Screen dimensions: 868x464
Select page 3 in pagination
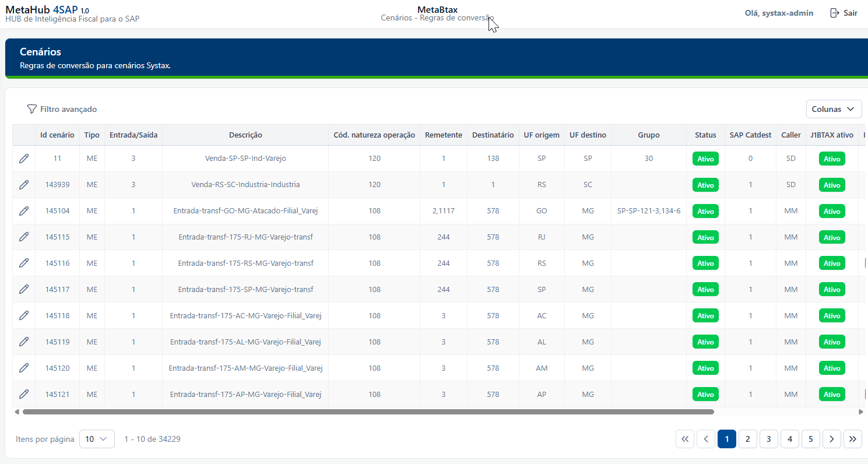point(769,439)
